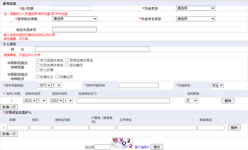
Task: Check the 思想品德优秀奖 checkbox
Action: [x=67, y=60]
